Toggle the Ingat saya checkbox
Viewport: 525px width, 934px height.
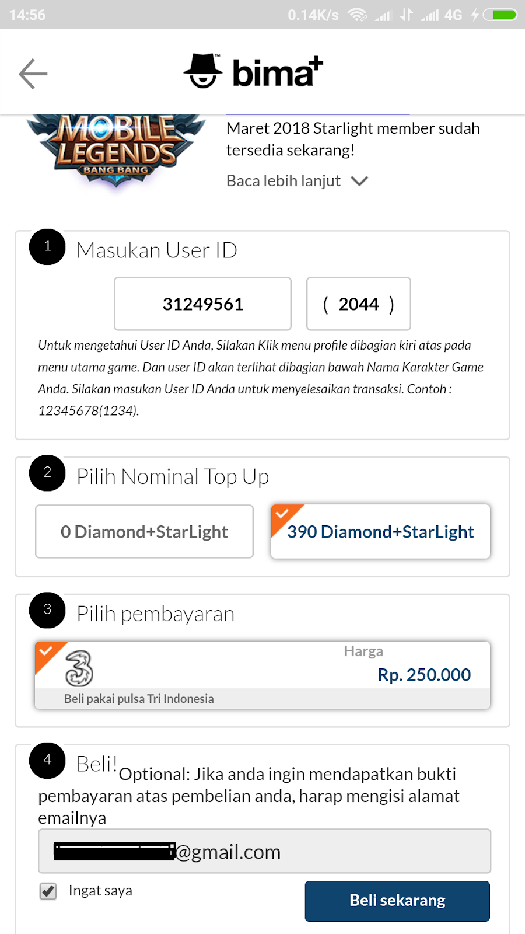(x=47, y=891)
